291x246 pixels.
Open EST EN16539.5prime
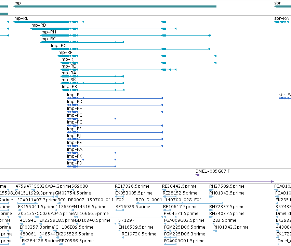click(x=136, y=228)
